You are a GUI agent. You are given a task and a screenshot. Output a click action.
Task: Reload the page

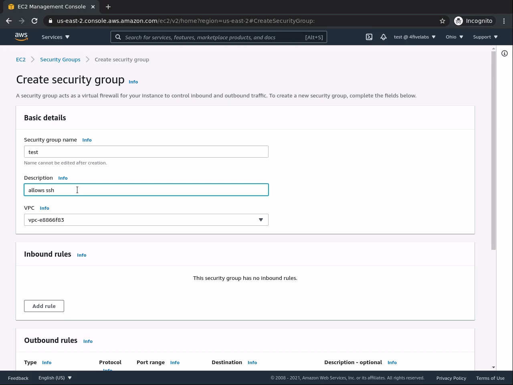[x=34, y=21]
